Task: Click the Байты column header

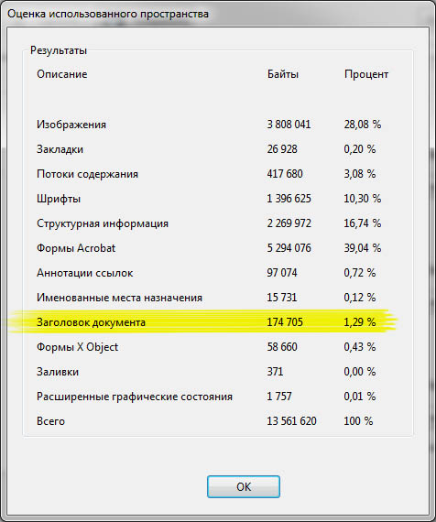Action: coord(283,74)
